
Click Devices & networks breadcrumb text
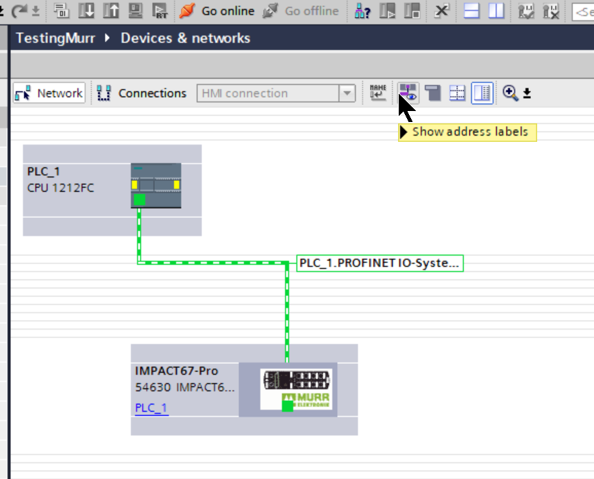pos(186,38)
